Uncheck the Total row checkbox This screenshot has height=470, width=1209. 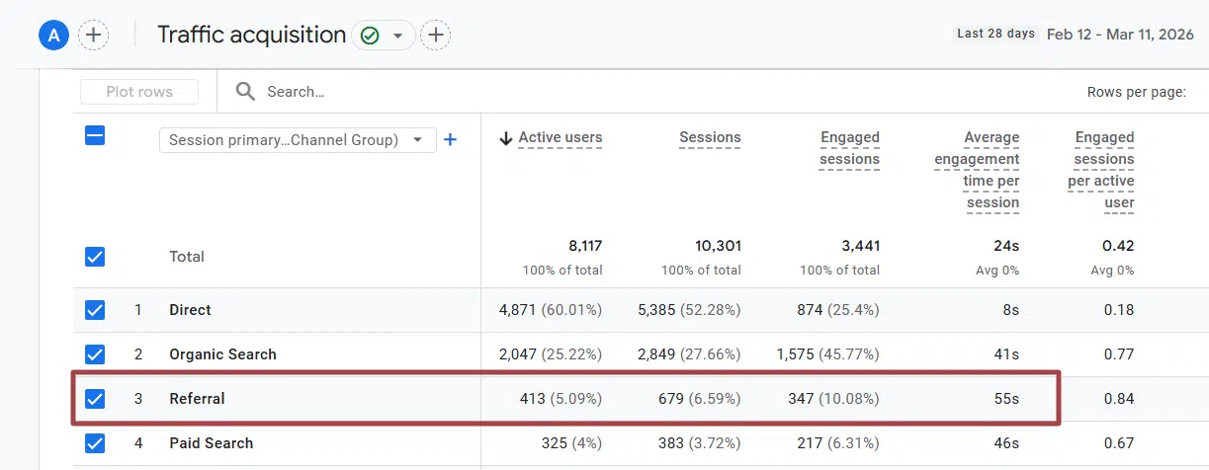pos(95,257)
